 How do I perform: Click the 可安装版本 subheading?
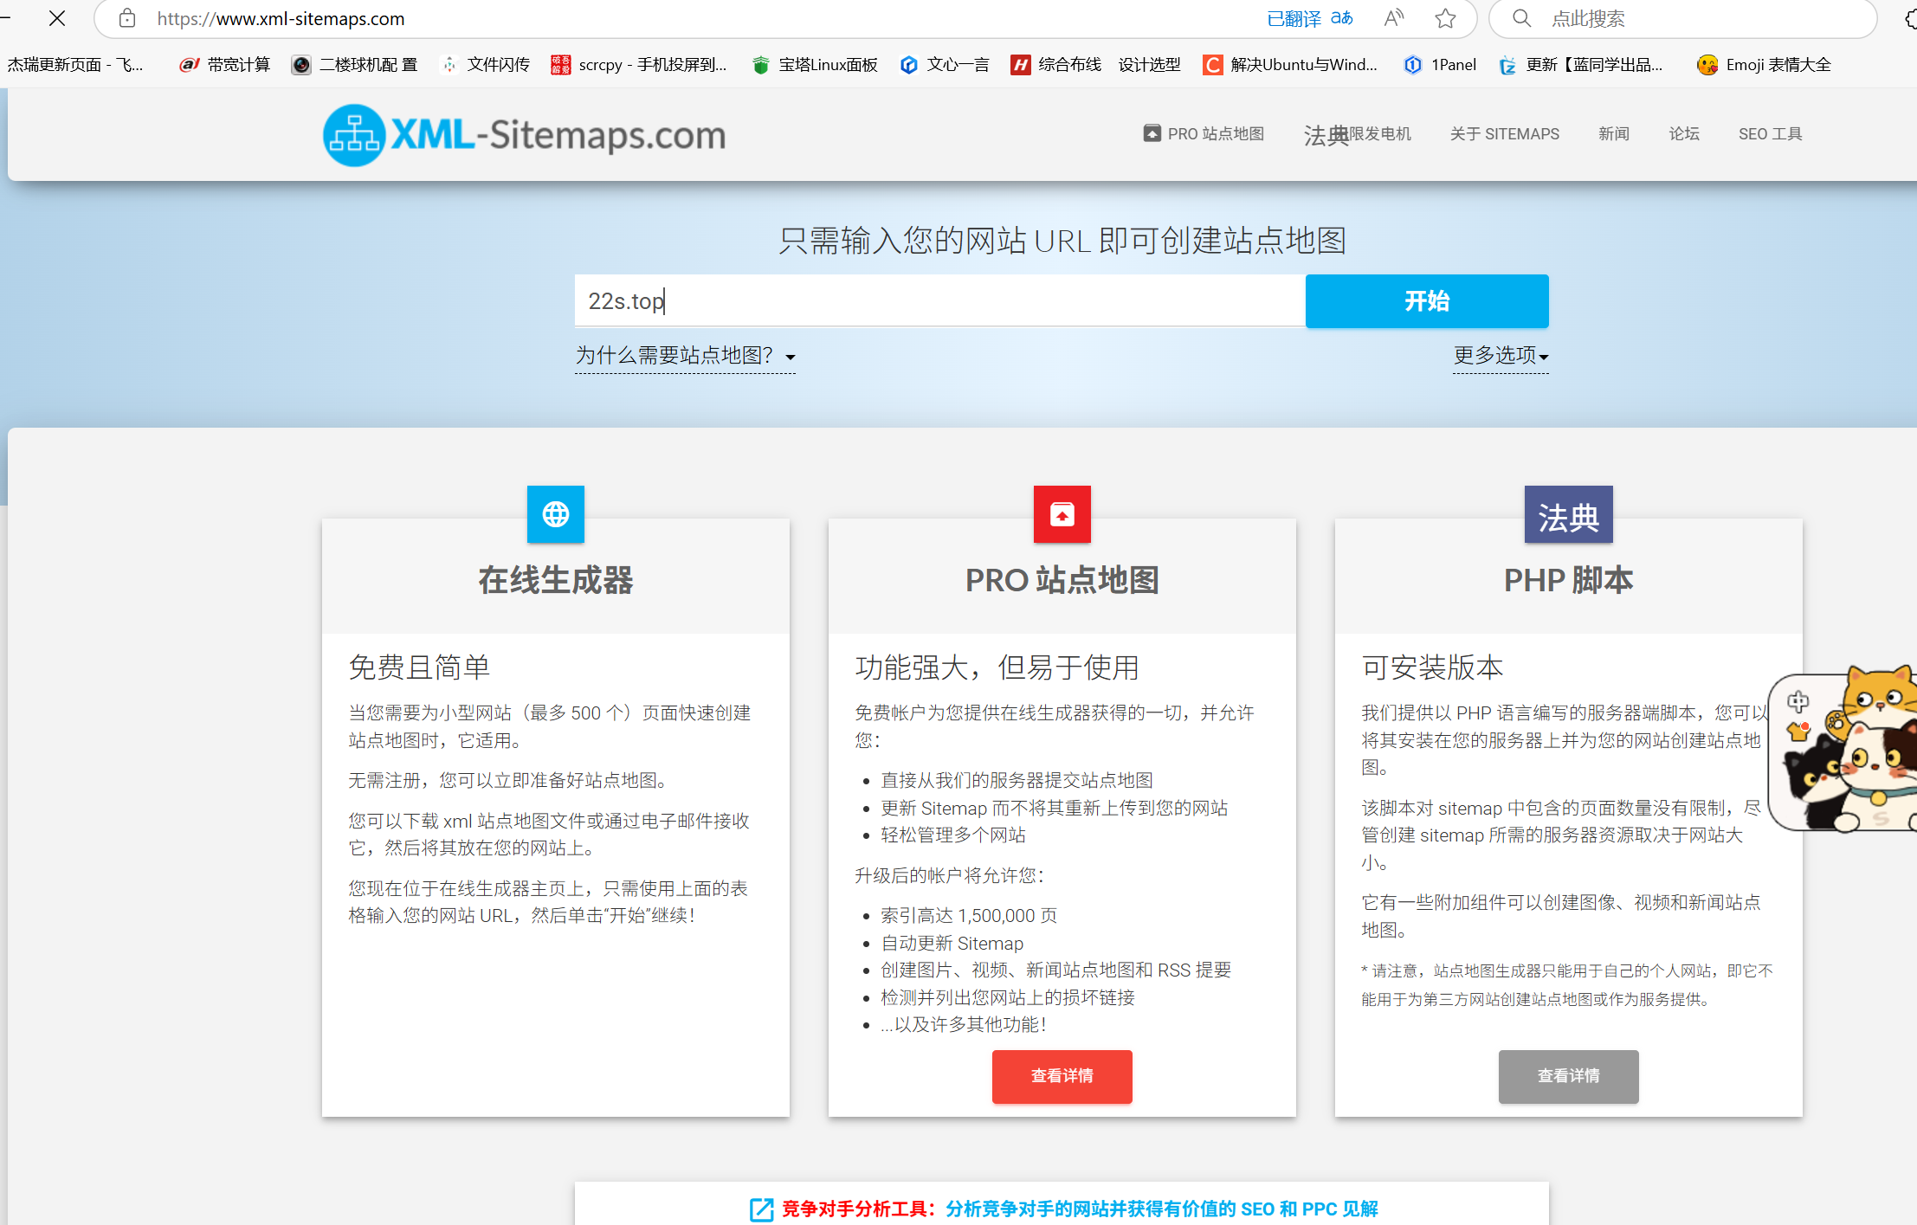(1433, 667)
